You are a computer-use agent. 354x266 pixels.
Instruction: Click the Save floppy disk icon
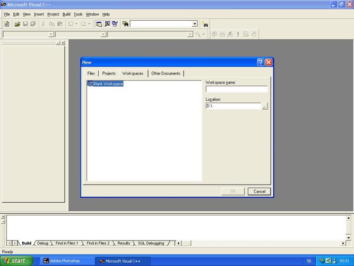25,24
